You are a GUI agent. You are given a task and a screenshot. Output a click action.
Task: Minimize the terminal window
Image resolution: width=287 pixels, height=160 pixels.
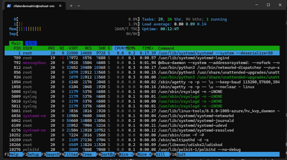click(257, 5)
